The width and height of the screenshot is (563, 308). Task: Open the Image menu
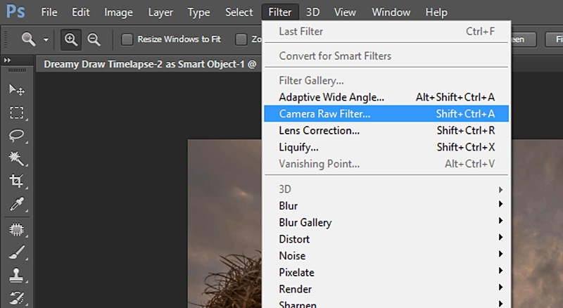click(x=118, y=12)
